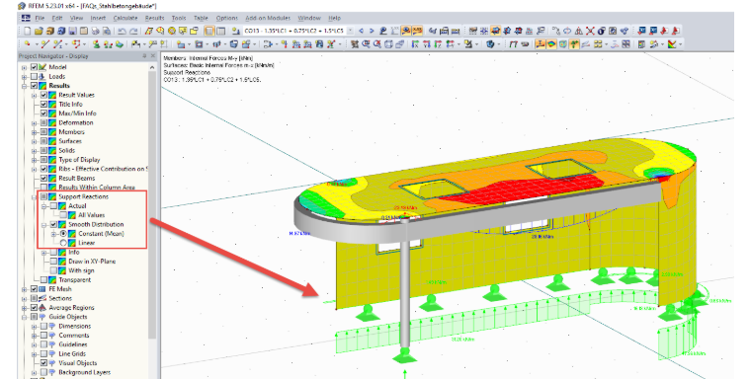Viewport: 751px width, 379px height.
Task: Toggle the support reactions display icon
Action: click(574, 44)
